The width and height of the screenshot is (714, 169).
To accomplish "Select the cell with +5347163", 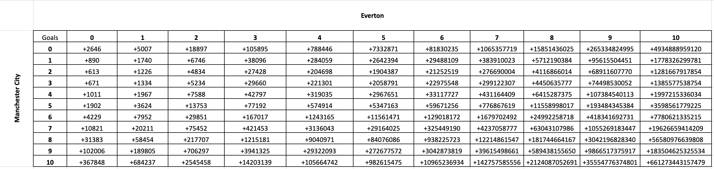I will (x=383, y=106).
